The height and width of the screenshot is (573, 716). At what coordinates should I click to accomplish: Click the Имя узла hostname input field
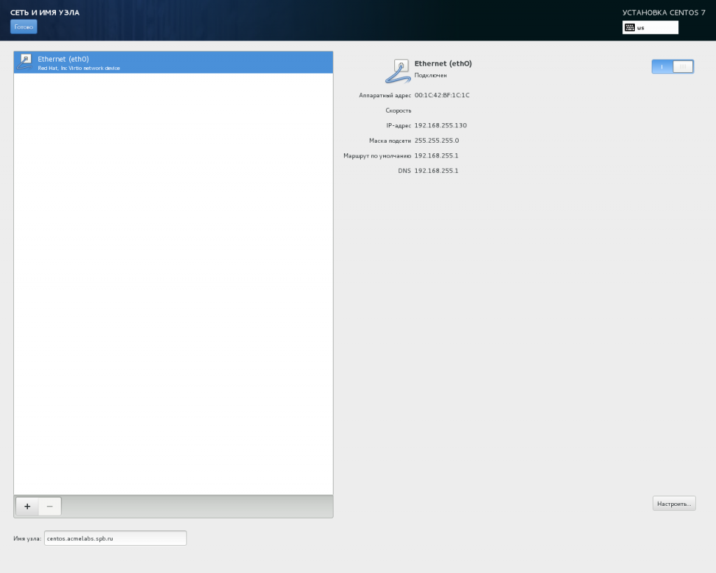(x=115, y=538)
